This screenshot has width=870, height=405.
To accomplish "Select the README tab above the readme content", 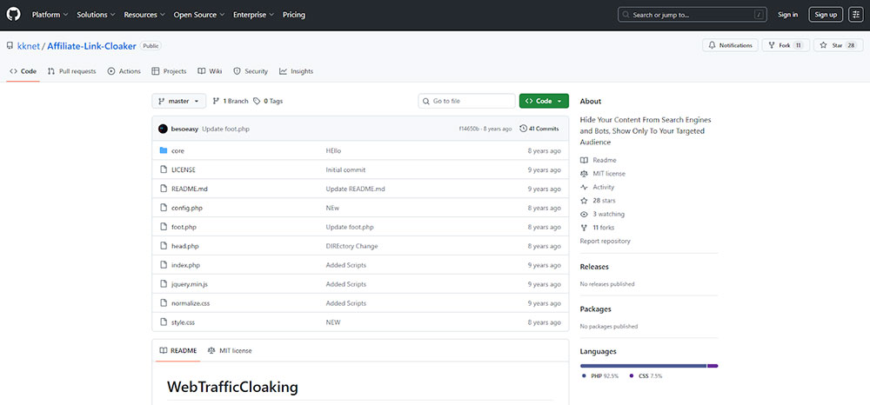I will point(178,351).
